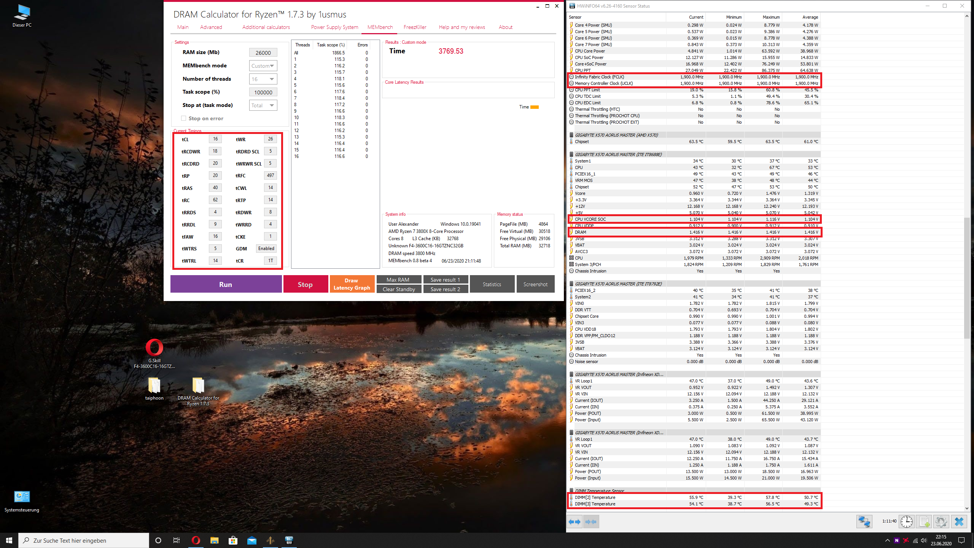Click HWiNFO reset clock icon

point(906,521)
